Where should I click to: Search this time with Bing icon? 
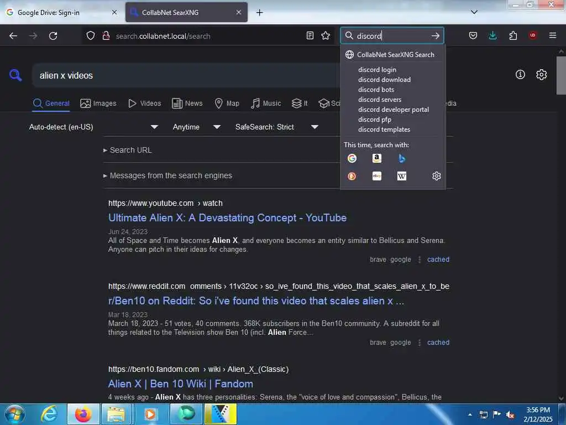coord(402,158)
